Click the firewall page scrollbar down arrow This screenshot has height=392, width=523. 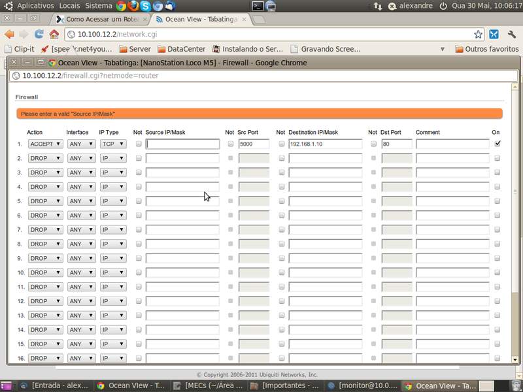(x=515, y=360)
